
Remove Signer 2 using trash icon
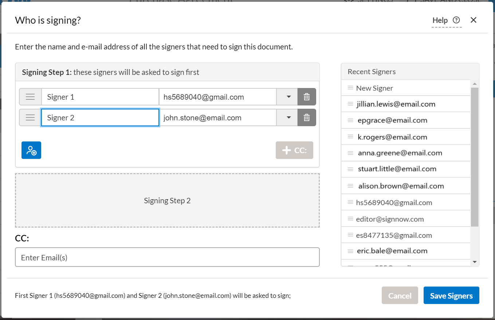(x=307, y=117)
